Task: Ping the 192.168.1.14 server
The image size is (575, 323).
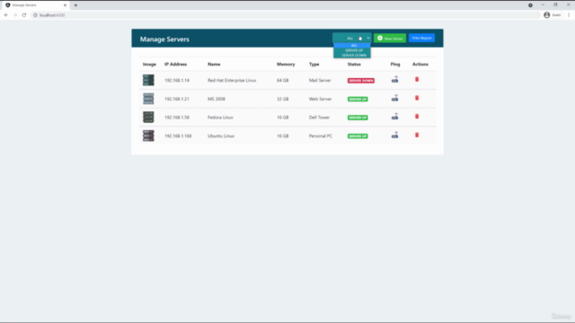Action: (x=394, y=80)
